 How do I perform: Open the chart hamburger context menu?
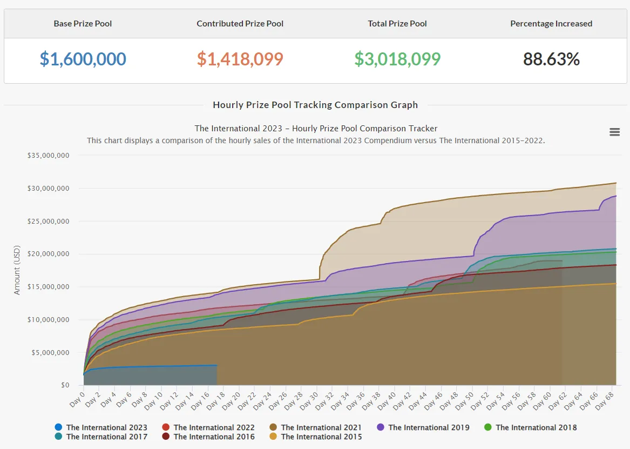click(x=614, y=132)
